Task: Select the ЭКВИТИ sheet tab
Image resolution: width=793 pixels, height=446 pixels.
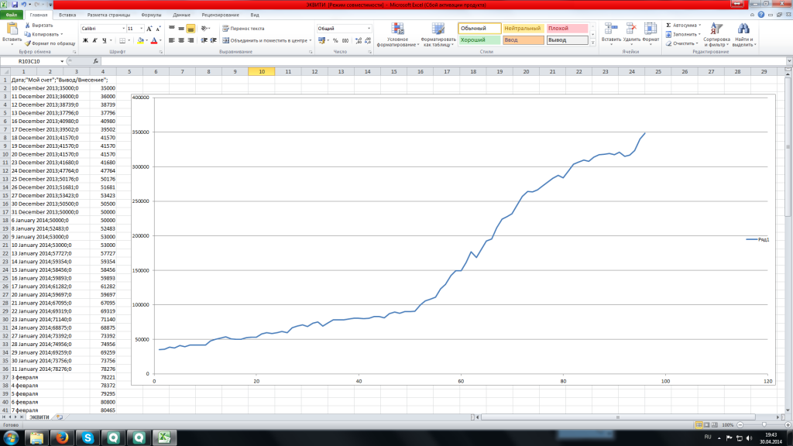Action: pos(39,417)
